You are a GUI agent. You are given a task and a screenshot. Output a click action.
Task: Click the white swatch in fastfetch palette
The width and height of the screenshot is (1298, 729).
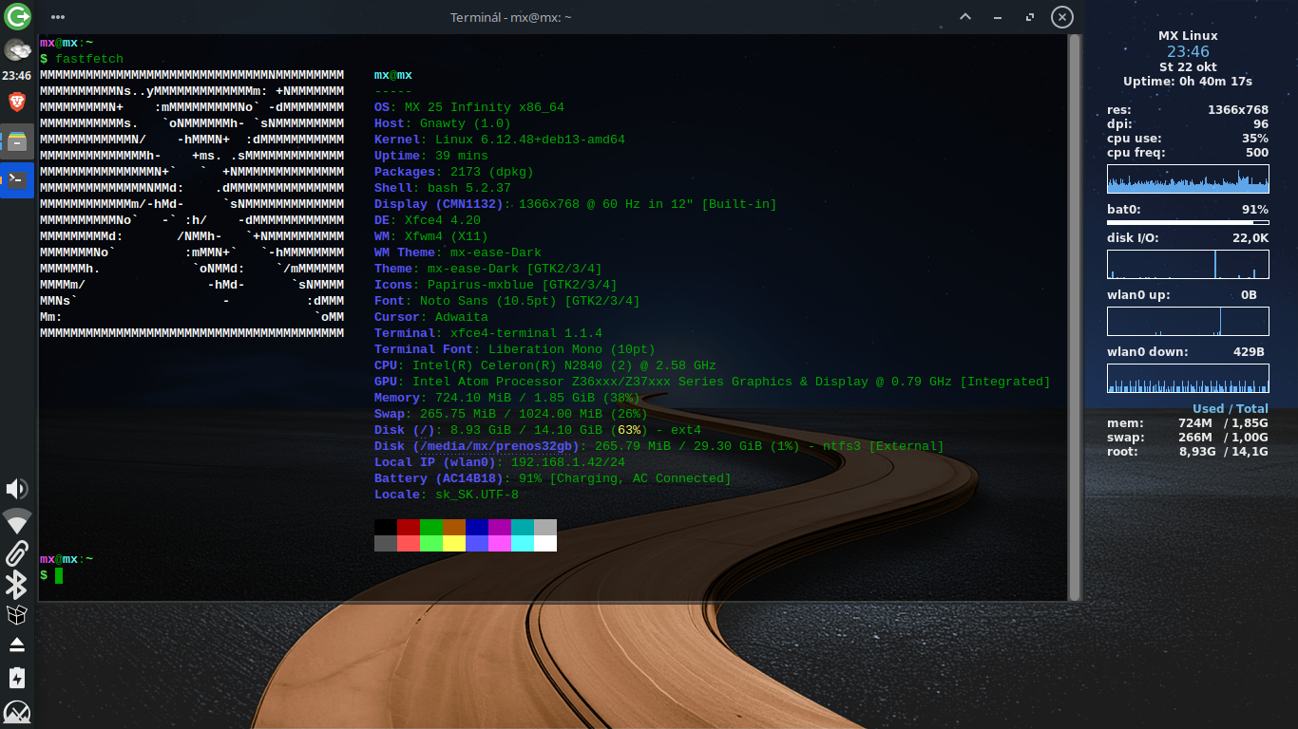pos(545,543)
